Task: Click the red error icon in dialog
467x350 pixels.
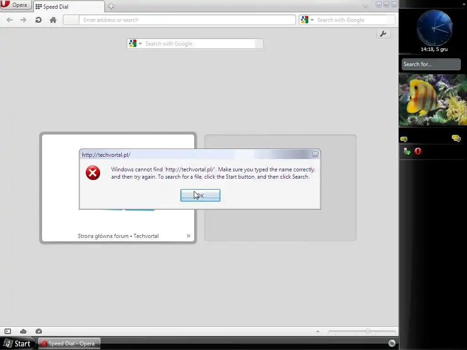Action: tap(93, 173)
